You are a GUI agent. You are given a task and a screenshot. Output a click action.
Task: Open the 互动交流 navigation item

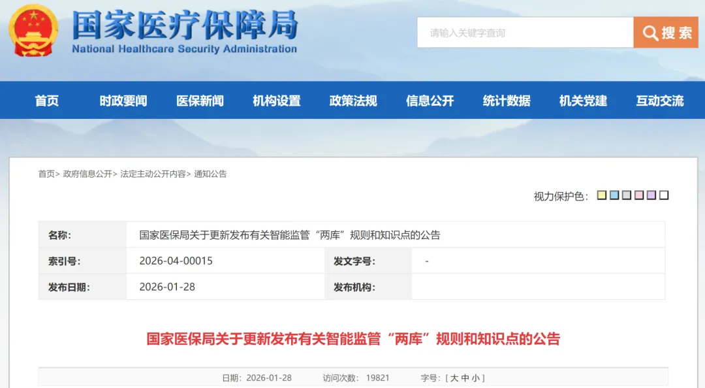(659, 101)
